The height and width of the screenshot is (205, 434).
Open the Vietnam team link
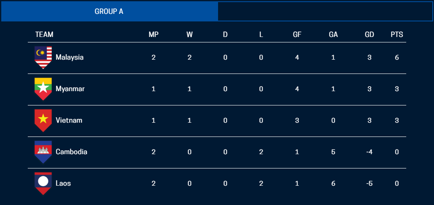[69, 121]
